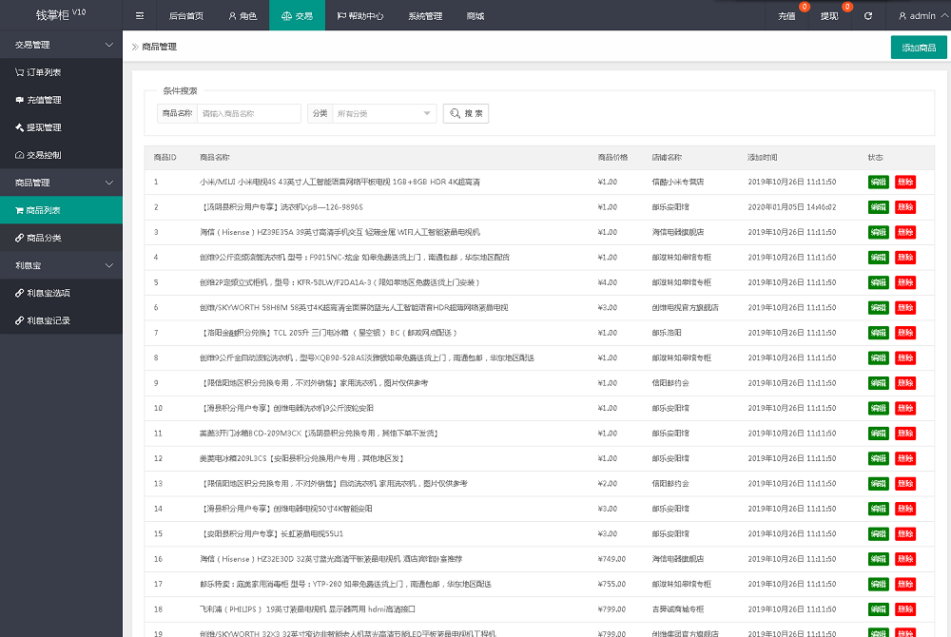
Task: Open 提现管理 in the sidebar
Action: coord(44,127)
